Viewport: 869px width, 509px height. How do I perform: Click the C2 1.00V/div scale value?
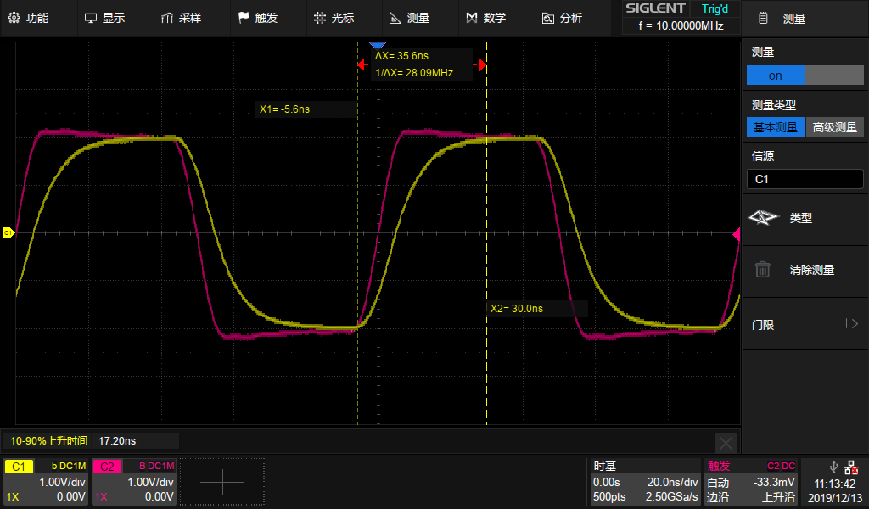click(x=151, y=482)
